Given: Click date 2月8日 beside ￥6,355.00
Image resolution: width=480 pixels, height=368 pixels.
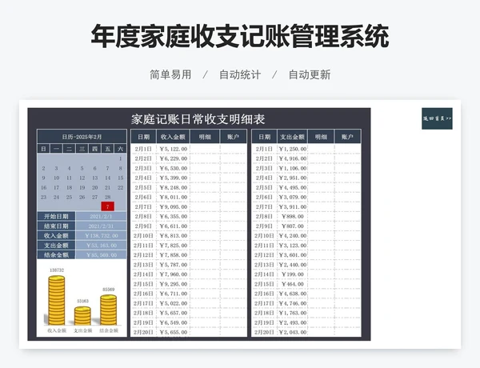Looking at the screenshot, I should (x=143, y=217).
